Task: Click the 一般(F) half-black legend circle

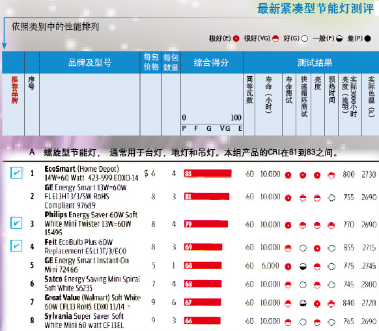Action: (339, 38)
